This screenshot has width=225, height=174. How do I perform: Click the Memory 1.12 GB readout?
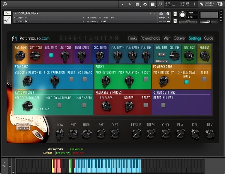click(x=97, y=21)
